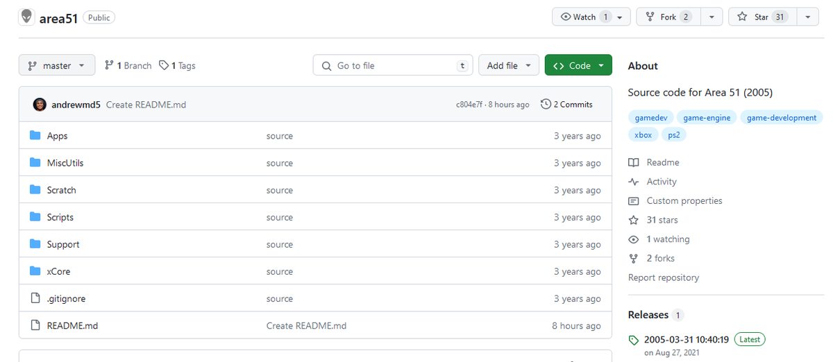This screenshot has height=362, width=833.
Task: Click the Scripts folder icon
Action: [35, 217]
